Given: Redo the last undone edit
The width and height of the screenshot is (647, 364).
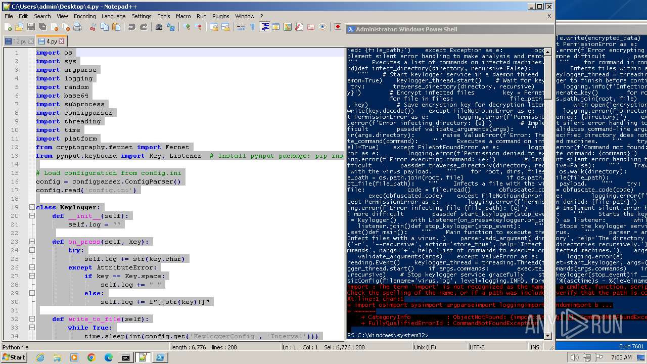Looking at the screenshot, I should coord(144,27).
